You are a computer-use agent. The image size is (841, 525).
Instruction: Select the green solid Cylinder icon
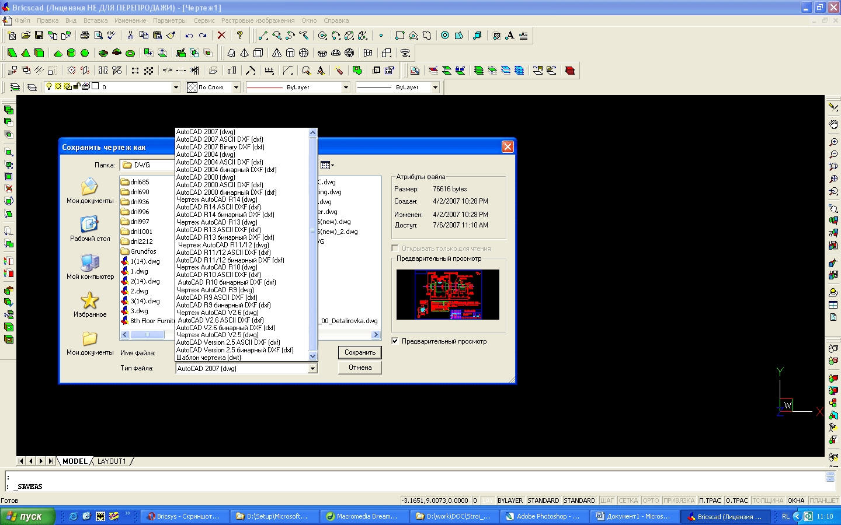(x=71, y=53)
